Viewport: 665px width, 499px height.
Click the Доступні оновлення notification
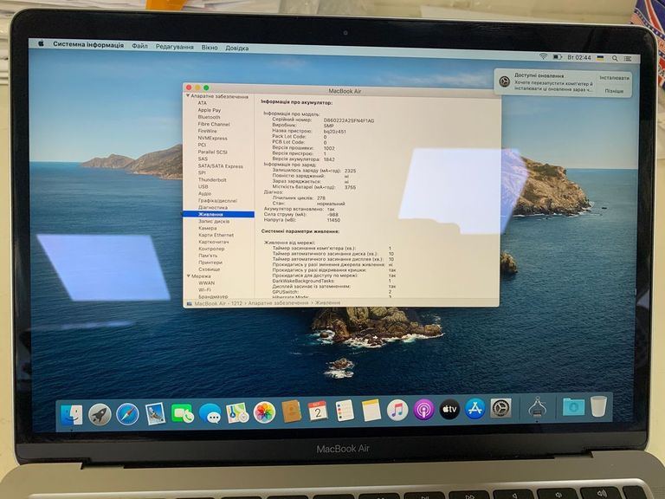563,83
